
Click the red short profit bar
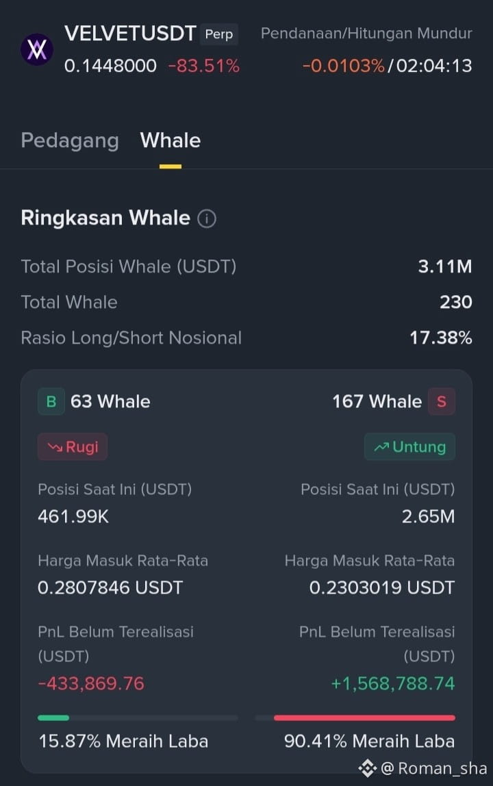364,718
